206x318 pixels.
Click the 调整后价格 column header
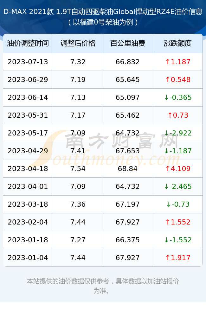coord(78,43)
